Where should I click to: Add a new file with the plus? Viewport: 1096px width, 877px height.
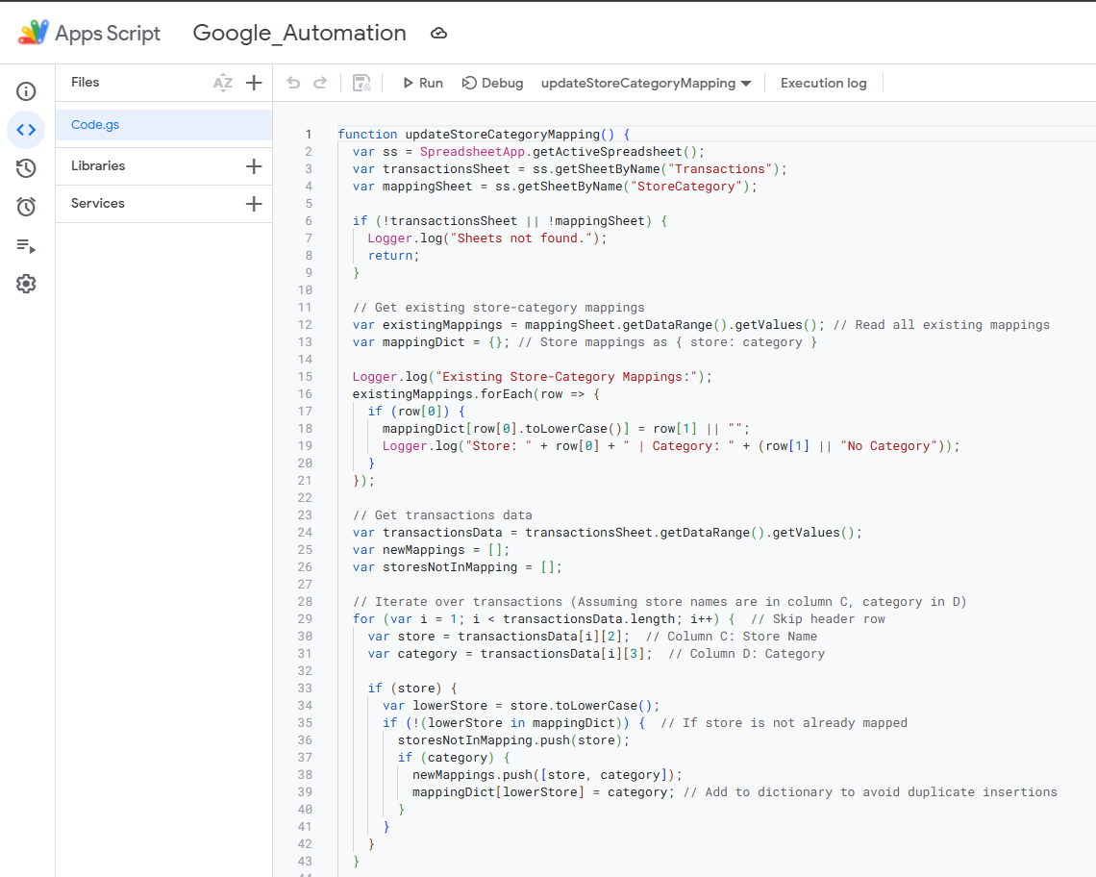(x=254, y=83)
